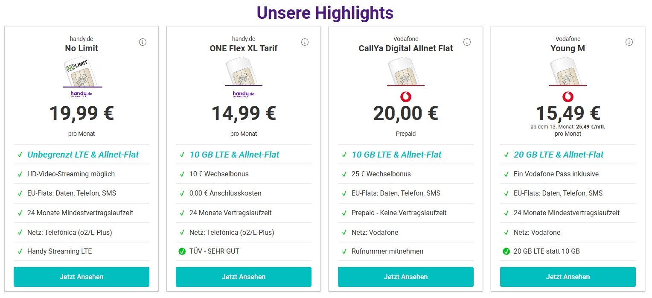Open info icon for ONE Flex XL Tarif
652x298 pixels.
305,42
